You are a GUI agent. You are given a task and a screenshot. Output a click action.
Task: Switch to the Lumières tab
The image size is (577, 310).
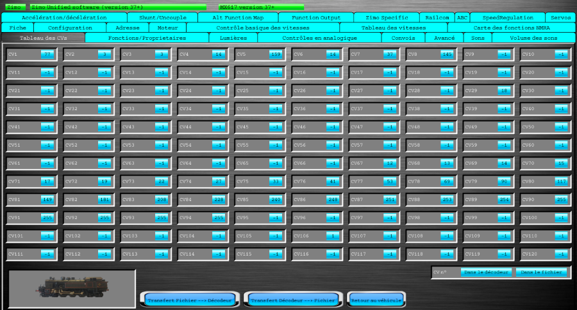pyautogui.click(x=233, y=38)
